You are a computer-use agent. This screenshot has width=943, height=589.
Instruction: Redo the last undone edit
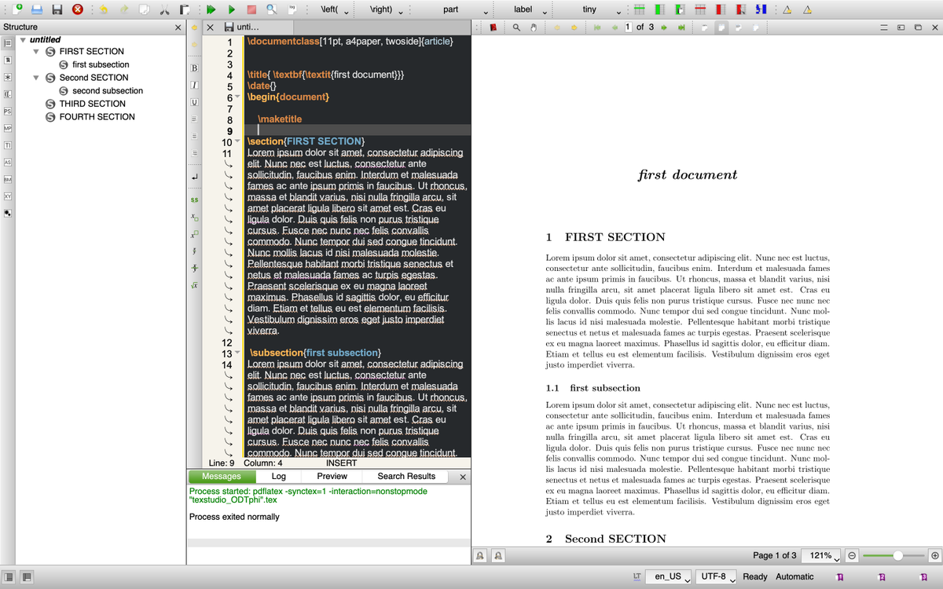pos(124,9)
